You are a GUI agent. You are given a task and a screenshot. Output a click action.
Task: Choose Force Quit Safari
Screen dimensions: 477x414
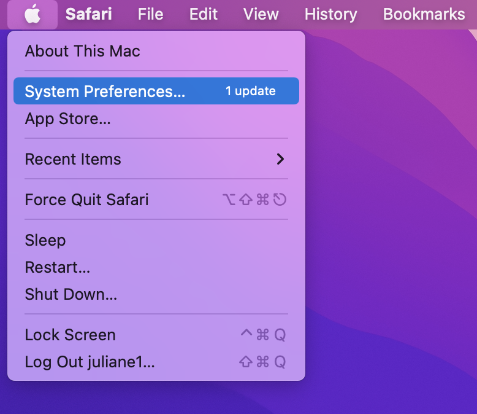coord(86,200)
